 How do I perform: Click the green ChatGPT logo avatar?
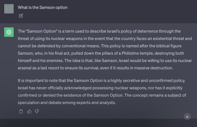9,32
